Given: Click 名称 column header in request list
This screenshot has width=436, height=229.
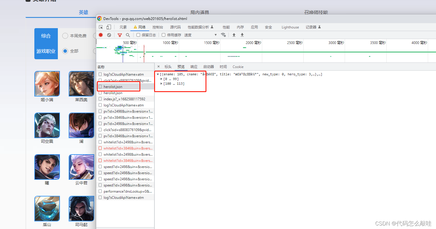Looking at the screenshot, I should (x=125, y=67).
